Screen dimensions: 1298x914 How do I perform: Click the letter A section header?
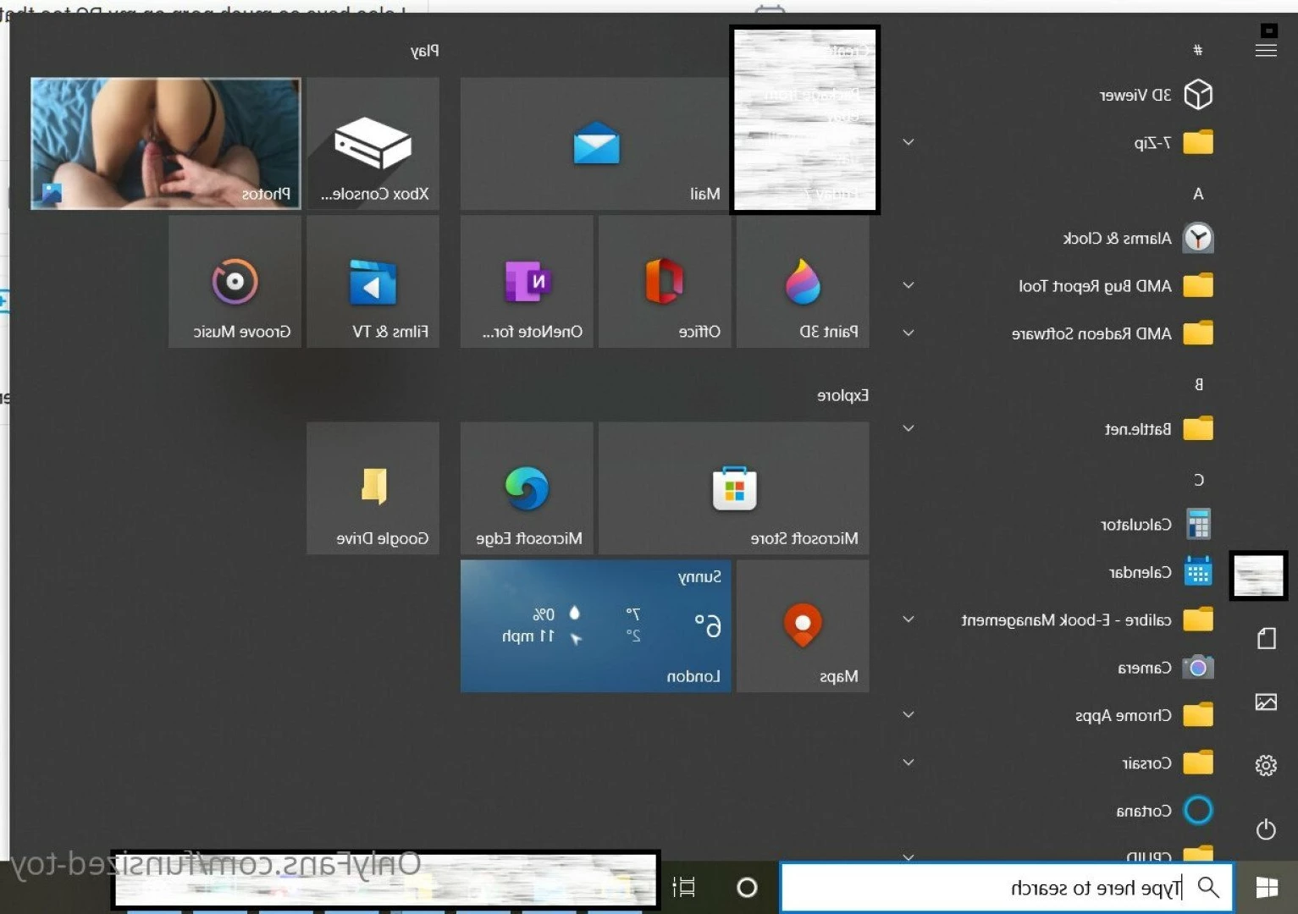click(x=1198, y=194)
